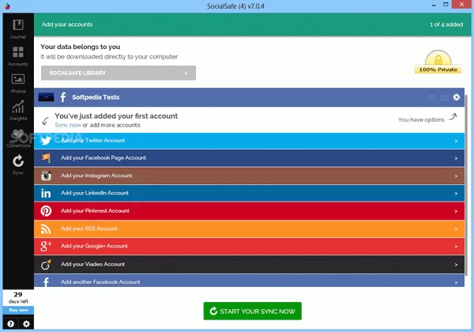Click the accounts list vertical scrollbar
The height and width of the screenshot is (332, 474).
(467, 185)
